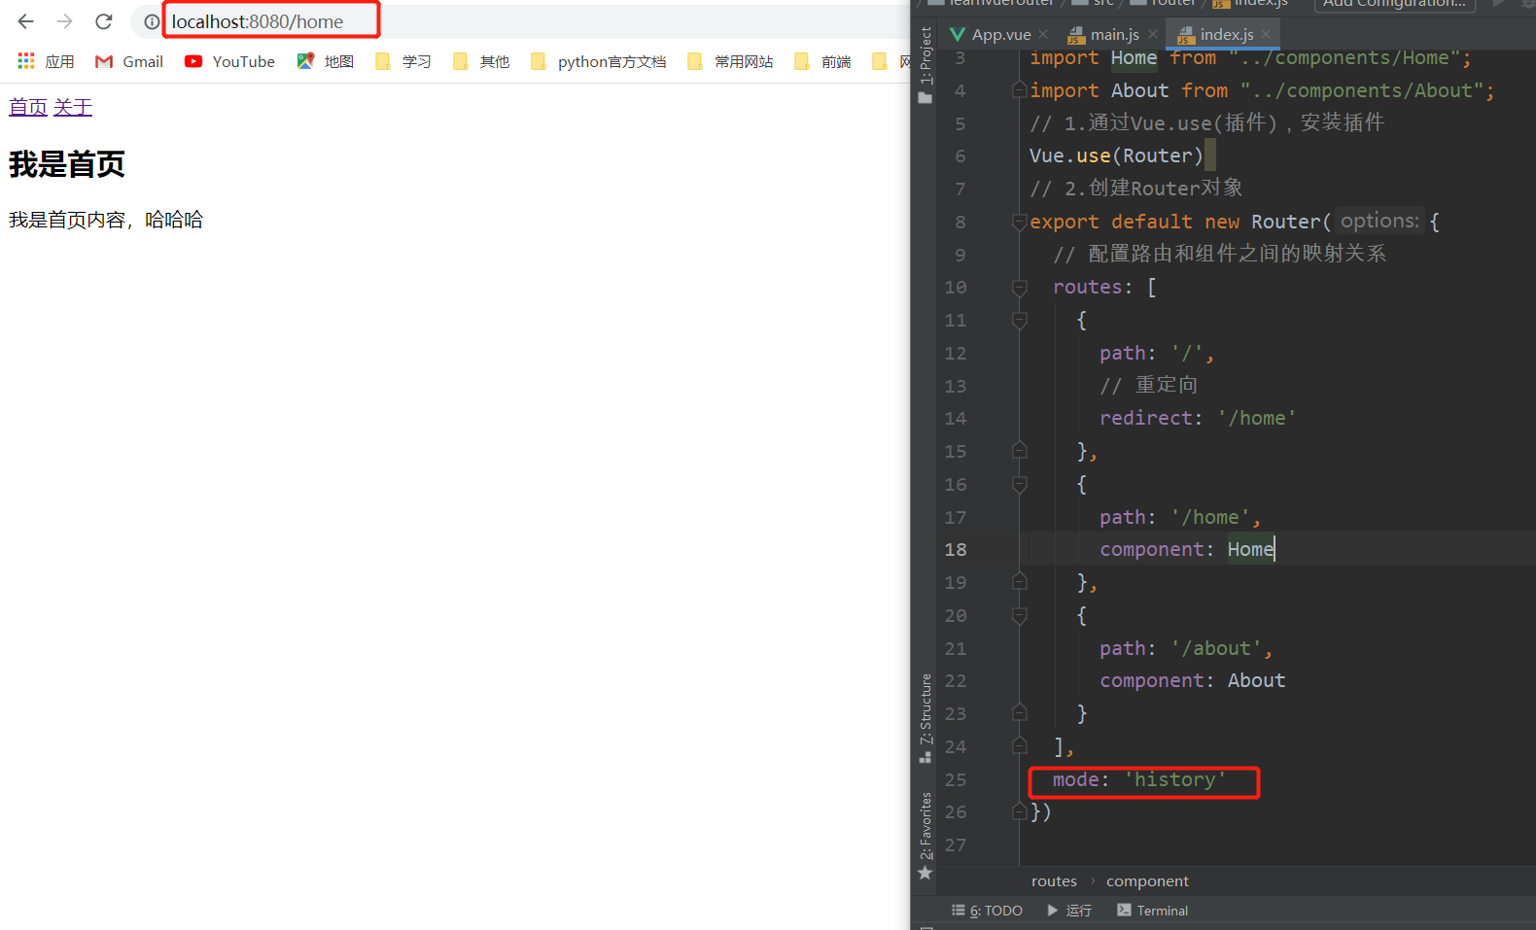Open the 前端 bookmark folder
Viewport: 1536px width, 930px height.
click(822, 61)
